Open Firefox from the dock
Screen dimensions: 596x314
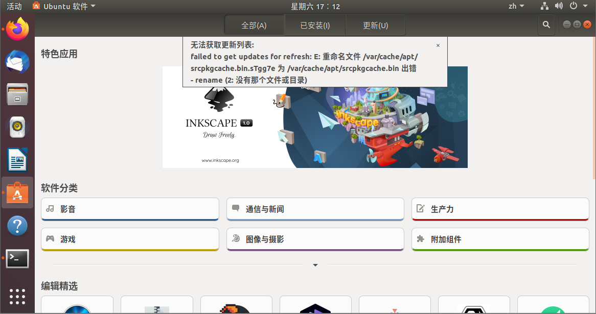point(17,29)
